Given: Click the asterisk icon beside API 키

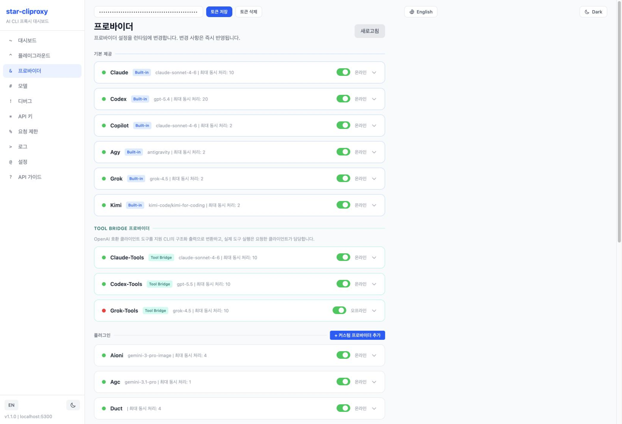Looking at the screenshot, I should point(11,117).
